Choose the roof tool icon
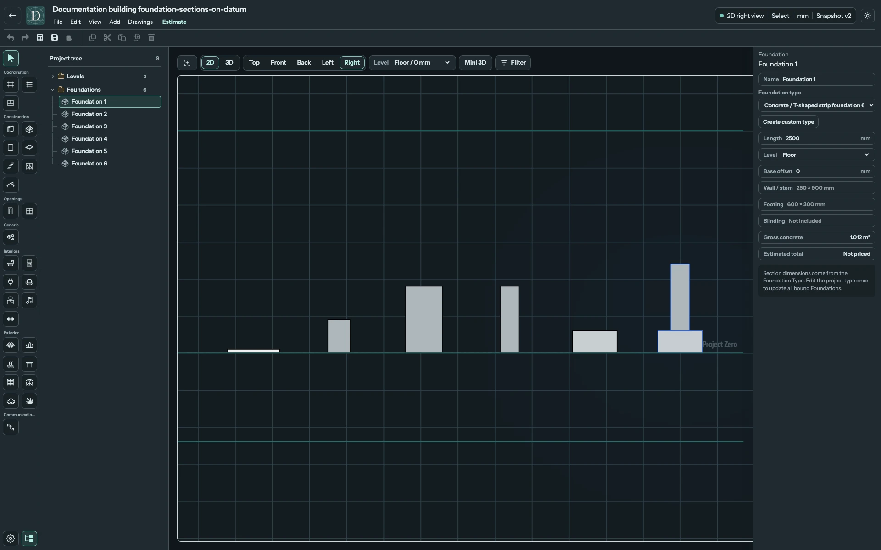This screenshot has height=550, width=881. (11, 185)
